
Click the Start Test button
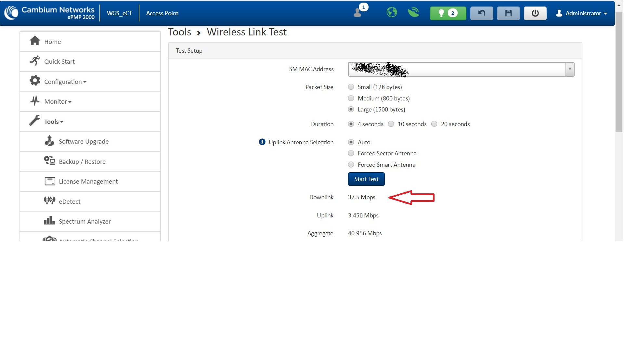pyautogui.click(x=366, y=179)
